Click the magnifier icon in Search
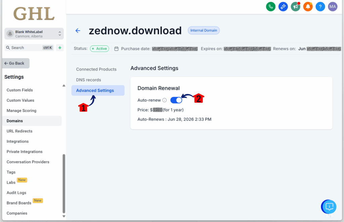344x222 pixels. [8, 48]
